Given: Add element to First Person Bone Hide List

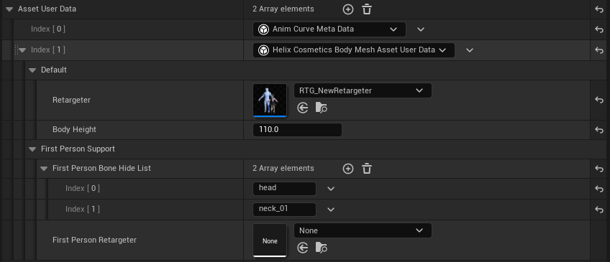Looking at the screenshot, I should tap(347, 169).
